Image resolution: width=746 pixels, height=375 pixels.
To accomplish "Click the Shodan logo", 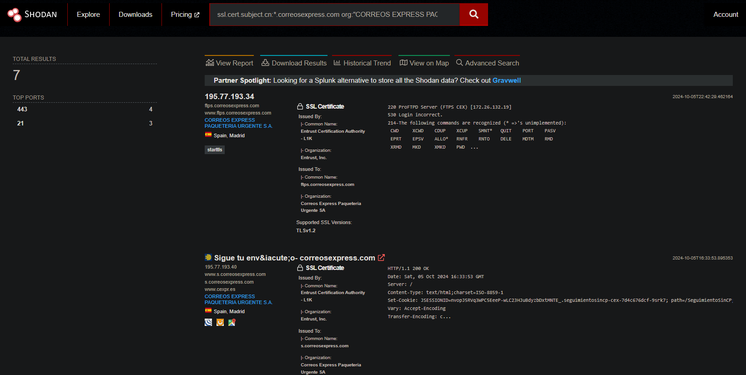I will coord(32,15).
